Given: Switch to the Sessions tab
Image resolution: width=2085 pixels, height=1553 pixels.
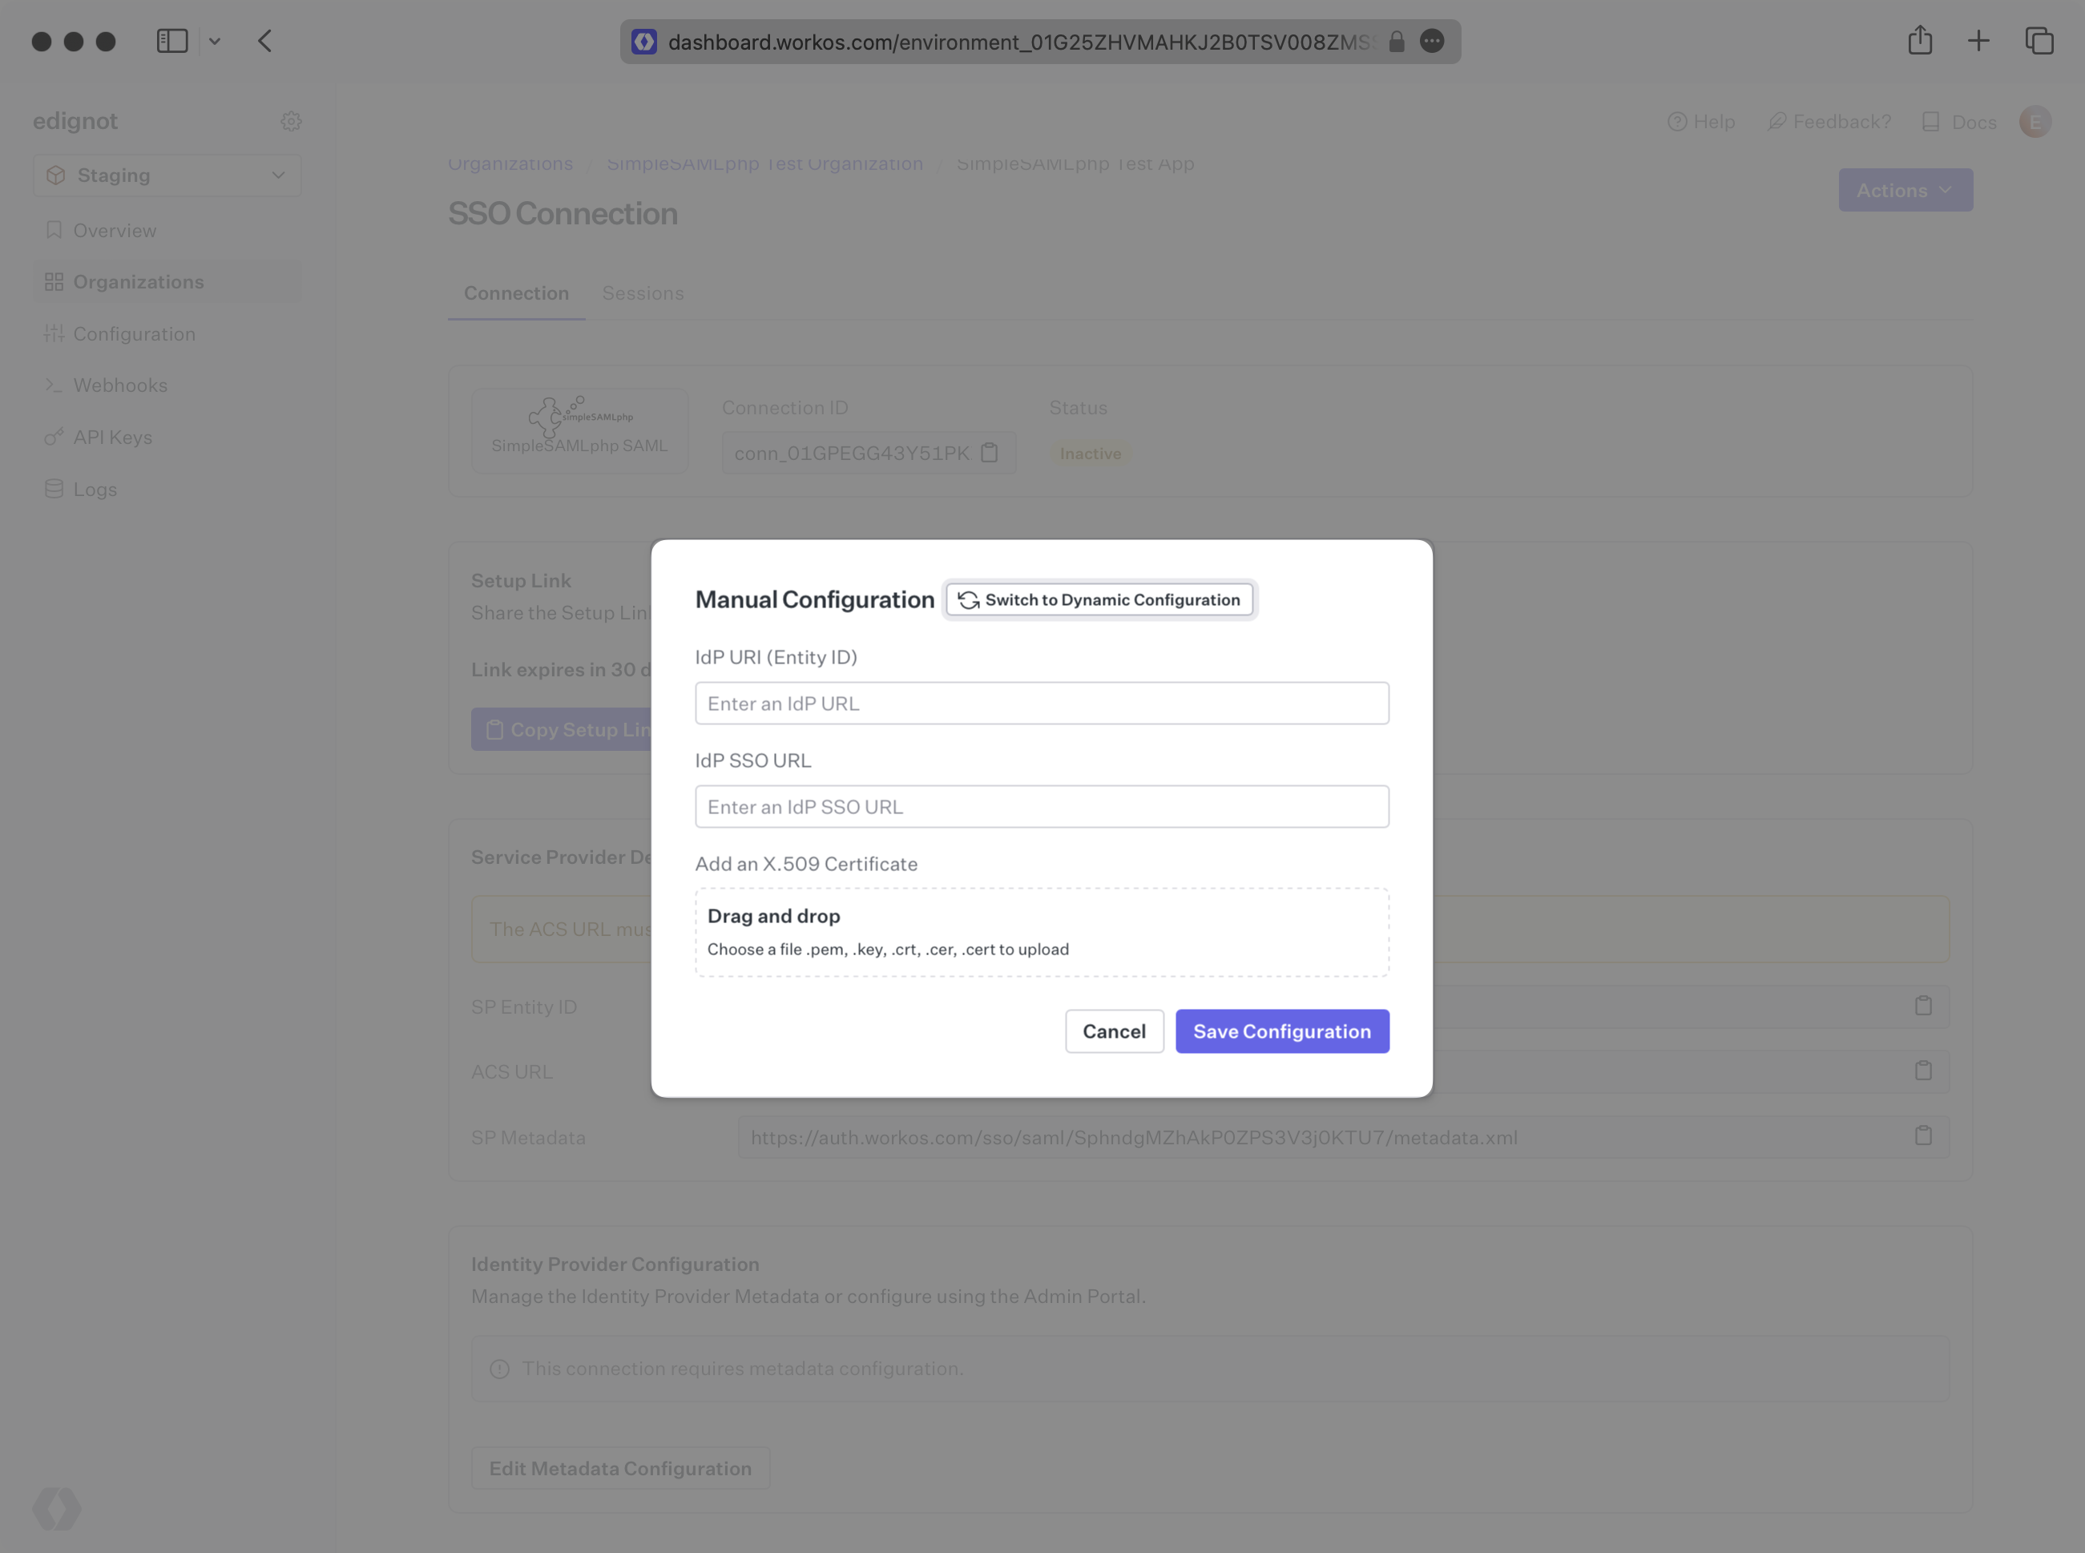Looking at the screenshot, I should (x=642, y=293).
